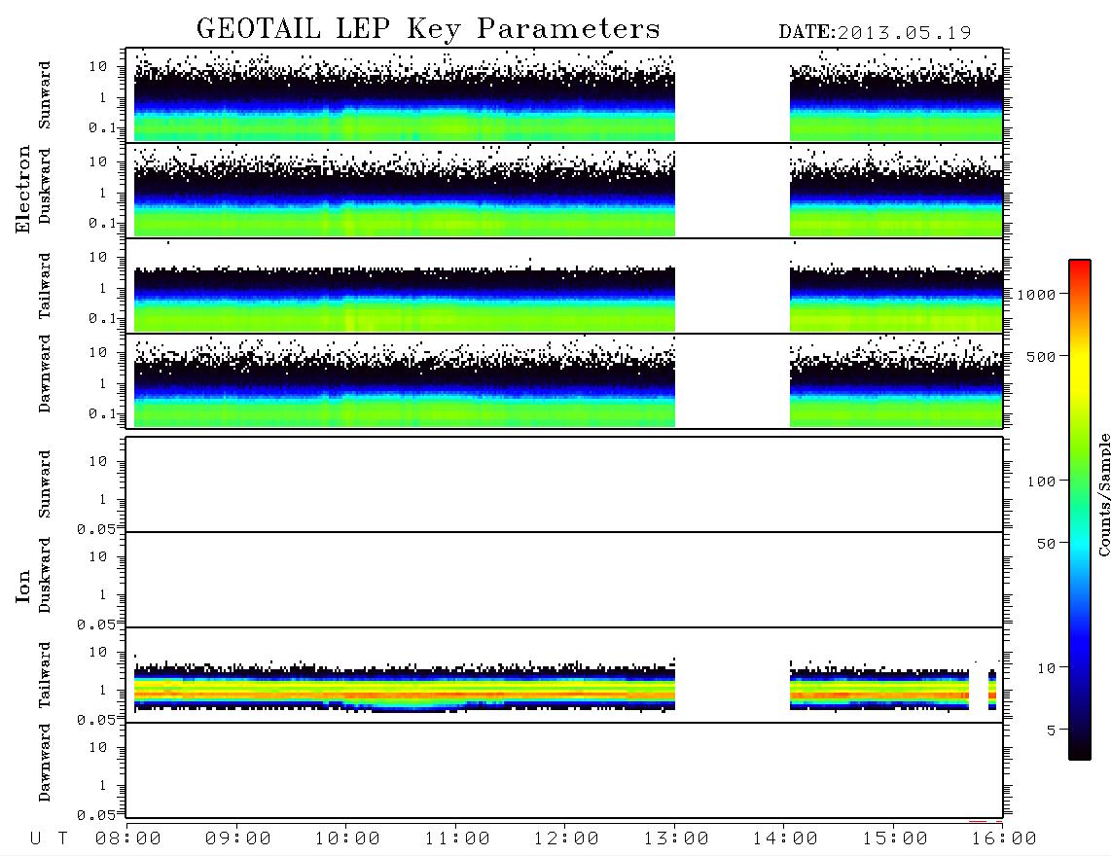
Task: Click the Counts/Sample colorbar label
Action: coord(1103,494)
